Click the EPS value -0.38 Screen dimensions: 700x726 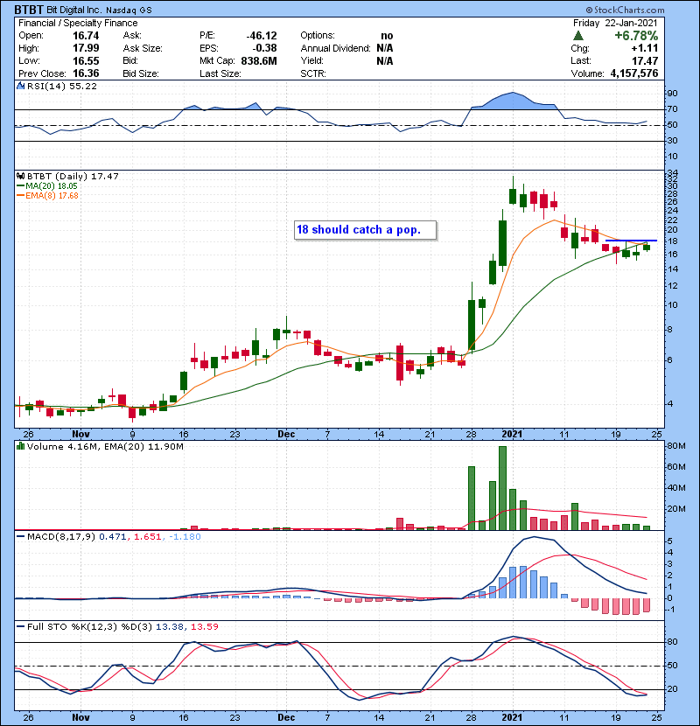coord(264,48)
